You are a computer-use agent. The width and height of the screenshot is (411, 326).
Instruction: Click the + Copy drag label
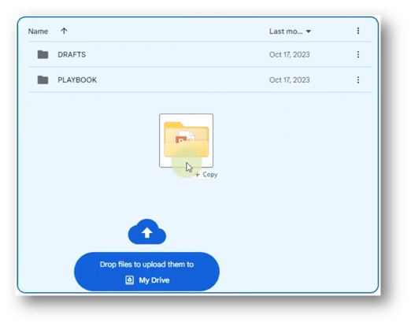[206, 175]
